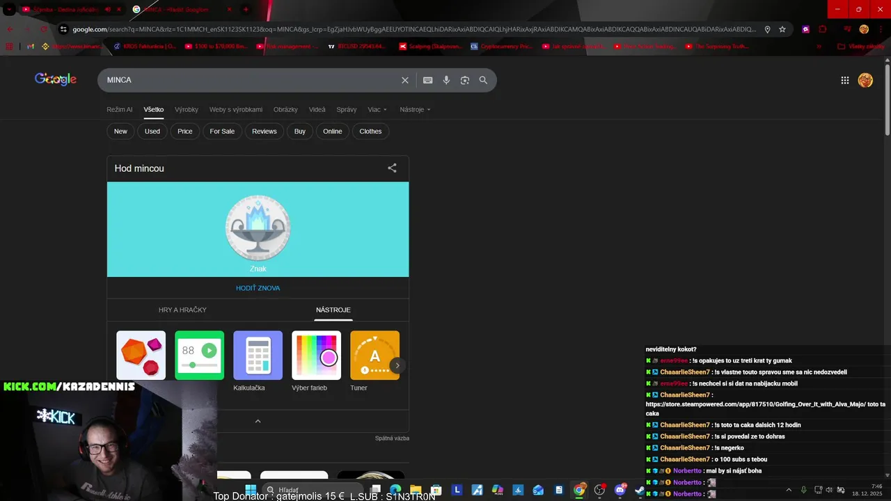The height and width of the screenshot is (501, 891).
Task: Click the browser address bar URL
Action: (413, 29)
